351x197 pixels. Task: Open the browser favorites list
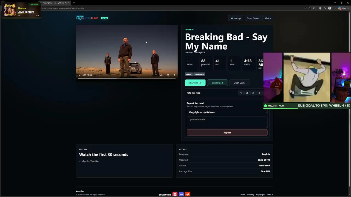pyautogui.click(x=325, y=8)
